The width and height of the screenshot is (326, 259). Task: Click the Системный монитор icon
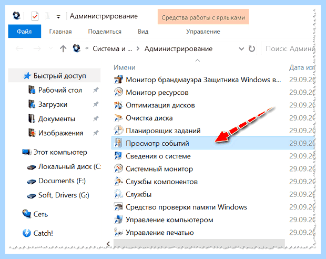(x=118, y=168)
